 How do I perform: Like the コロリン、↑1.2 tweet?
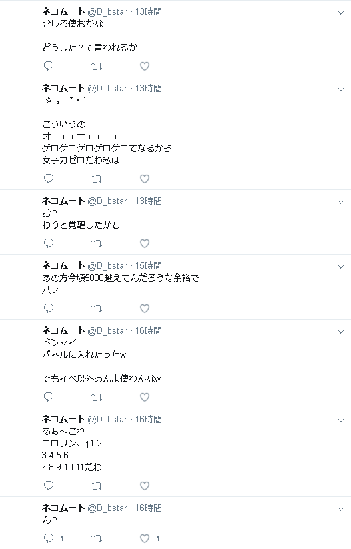(x=145, y=485)
